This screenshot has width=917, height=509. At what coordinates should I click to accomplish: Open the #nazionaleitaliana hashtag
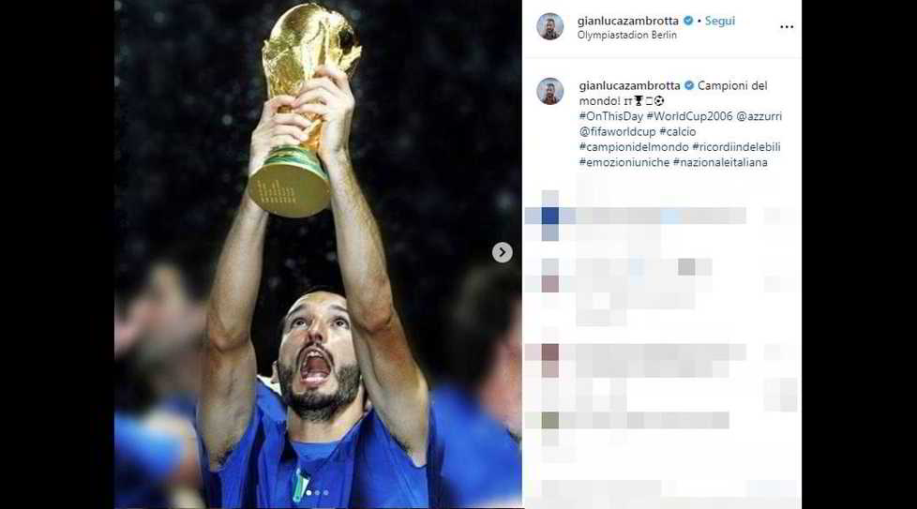720,162
